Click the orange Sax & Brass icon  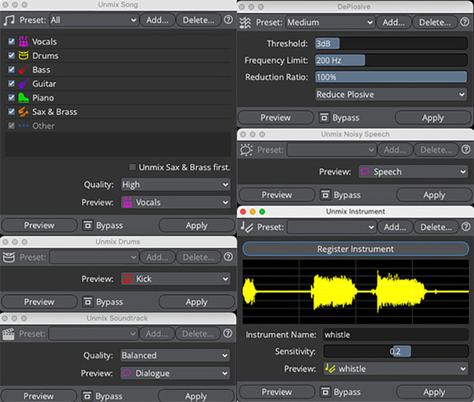24,112
